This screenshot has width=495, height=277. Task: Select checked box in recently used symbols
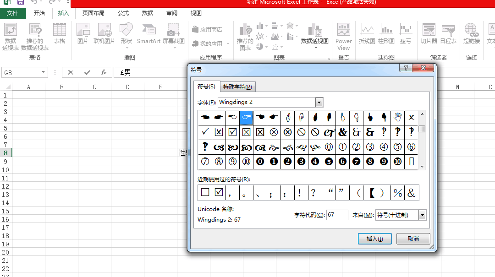219,193
